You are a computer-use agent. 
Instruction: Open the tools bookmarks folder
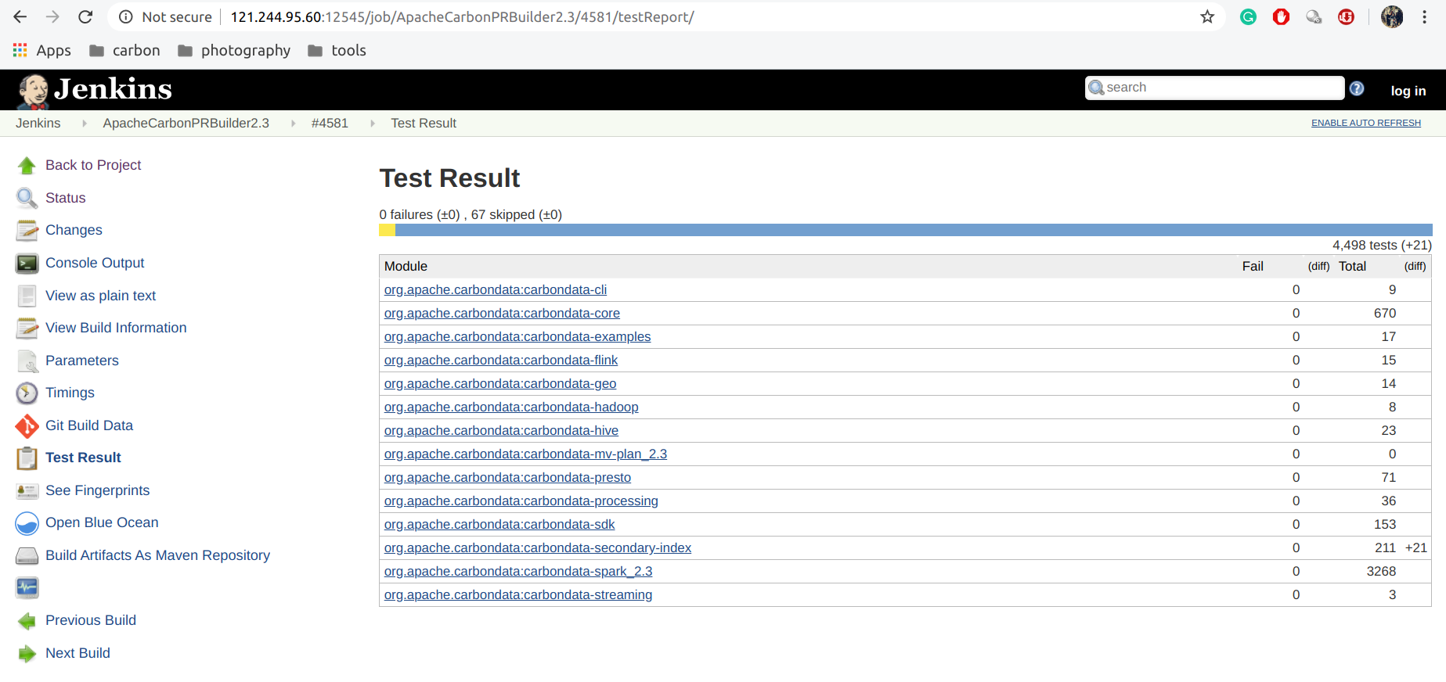click(337, 51)
